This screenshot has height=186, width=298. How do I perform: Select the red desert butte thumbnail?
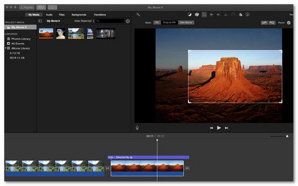46,33
